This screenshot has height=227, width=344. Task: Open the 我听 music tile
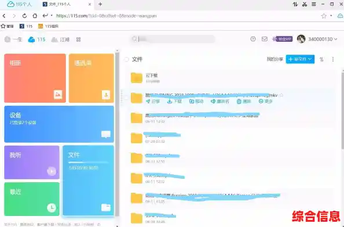click(32, 163)
